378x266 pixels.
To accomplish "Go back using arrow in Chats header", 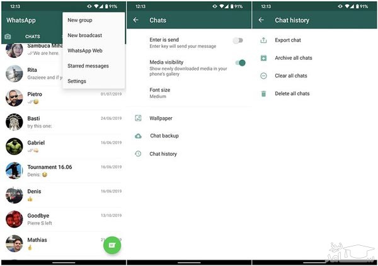I will (136, 20).
